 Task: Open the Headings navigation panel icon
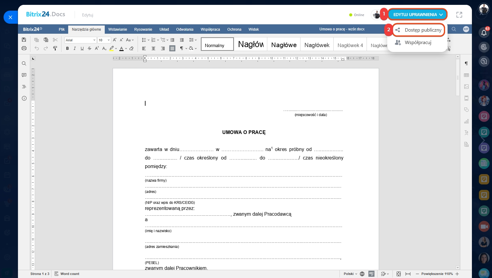tap(24, 87)
